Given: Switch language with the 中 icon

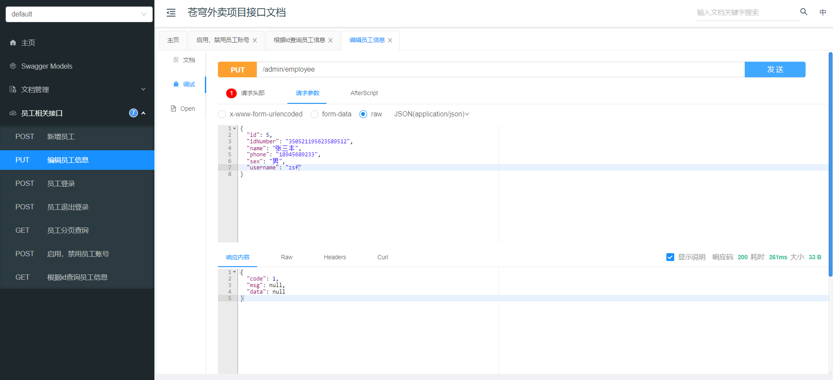Looking at the screenshot, I should (823, 12).
